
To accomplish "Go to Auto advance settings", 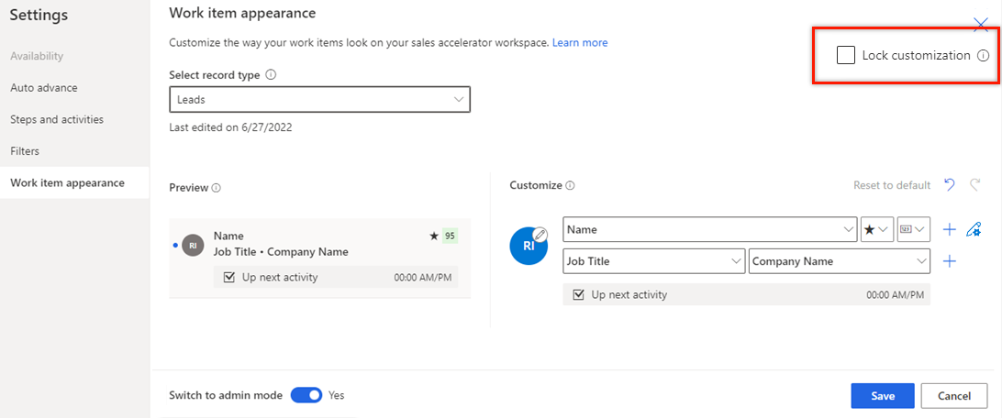I will pos(43,87).
